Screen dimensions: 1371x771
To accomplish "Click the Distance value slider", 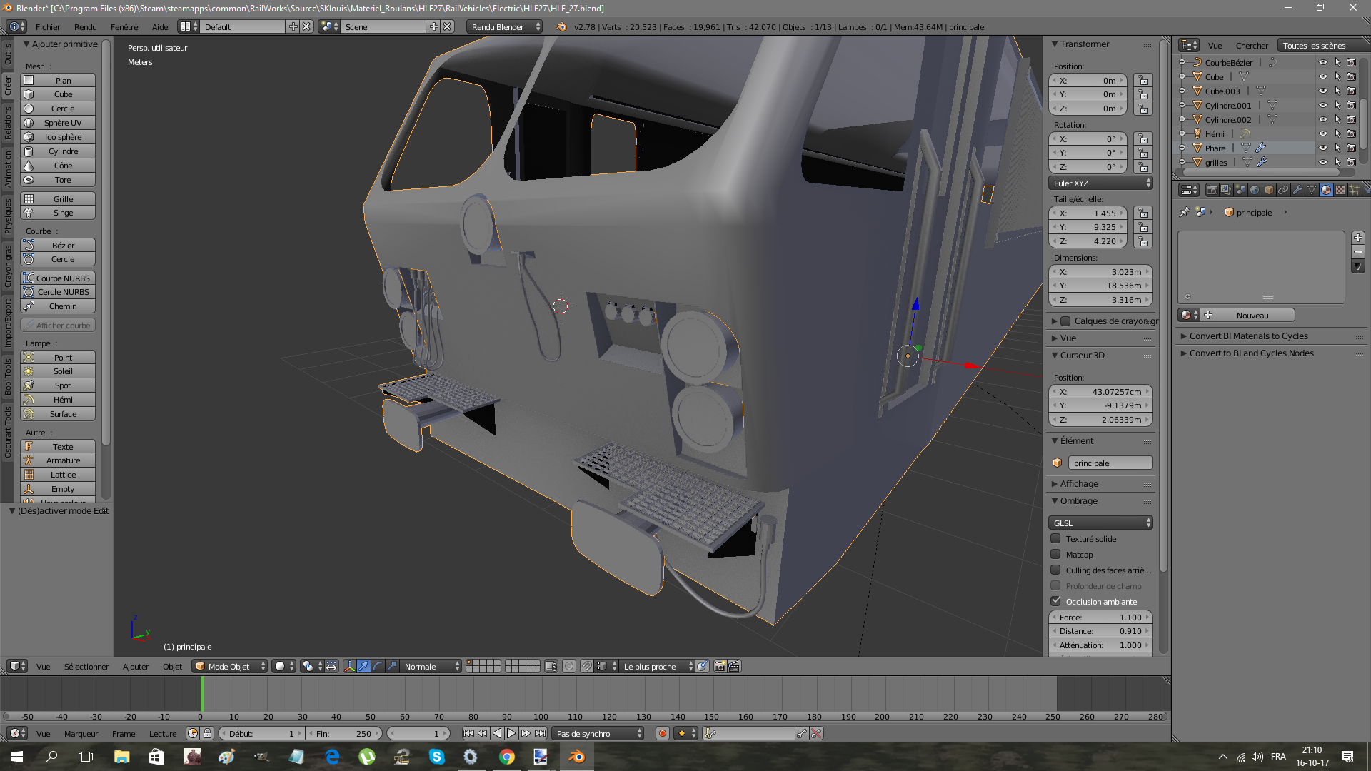I will tap(1100, 631).
